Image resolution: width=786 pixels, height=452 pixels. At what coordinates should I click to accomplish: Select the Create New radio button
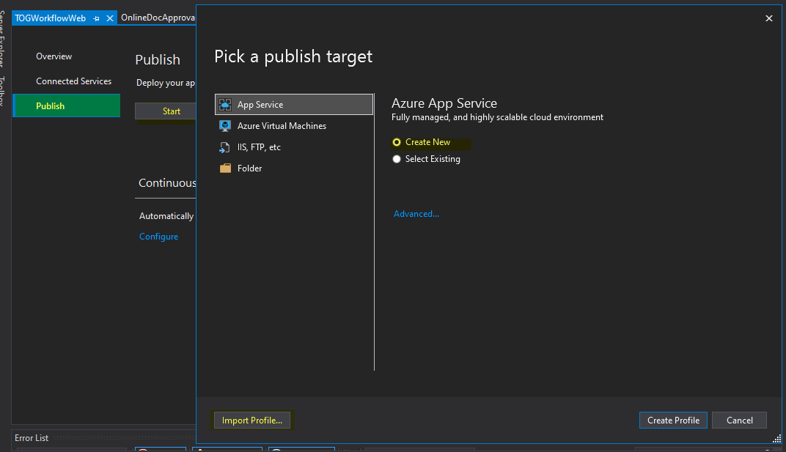coord(397,142)
